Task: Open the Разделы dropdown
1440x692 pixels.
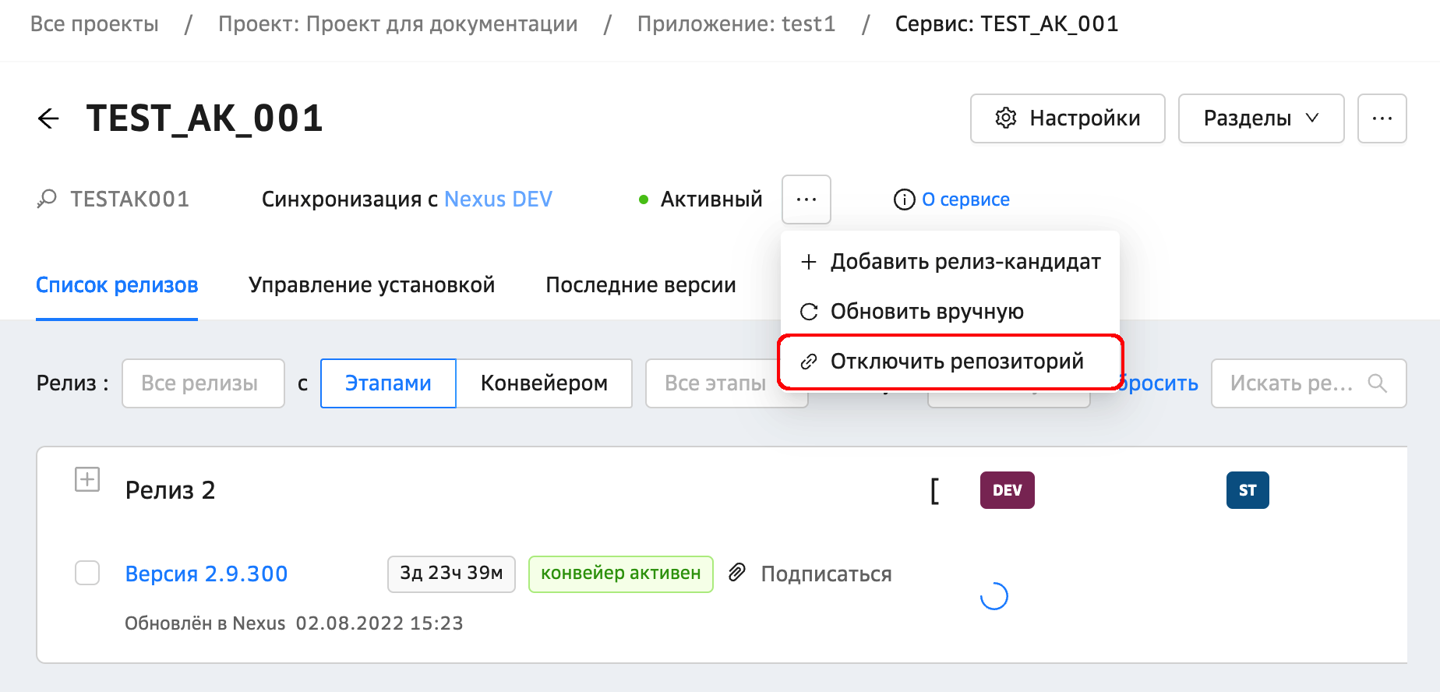Action: 1261,118
